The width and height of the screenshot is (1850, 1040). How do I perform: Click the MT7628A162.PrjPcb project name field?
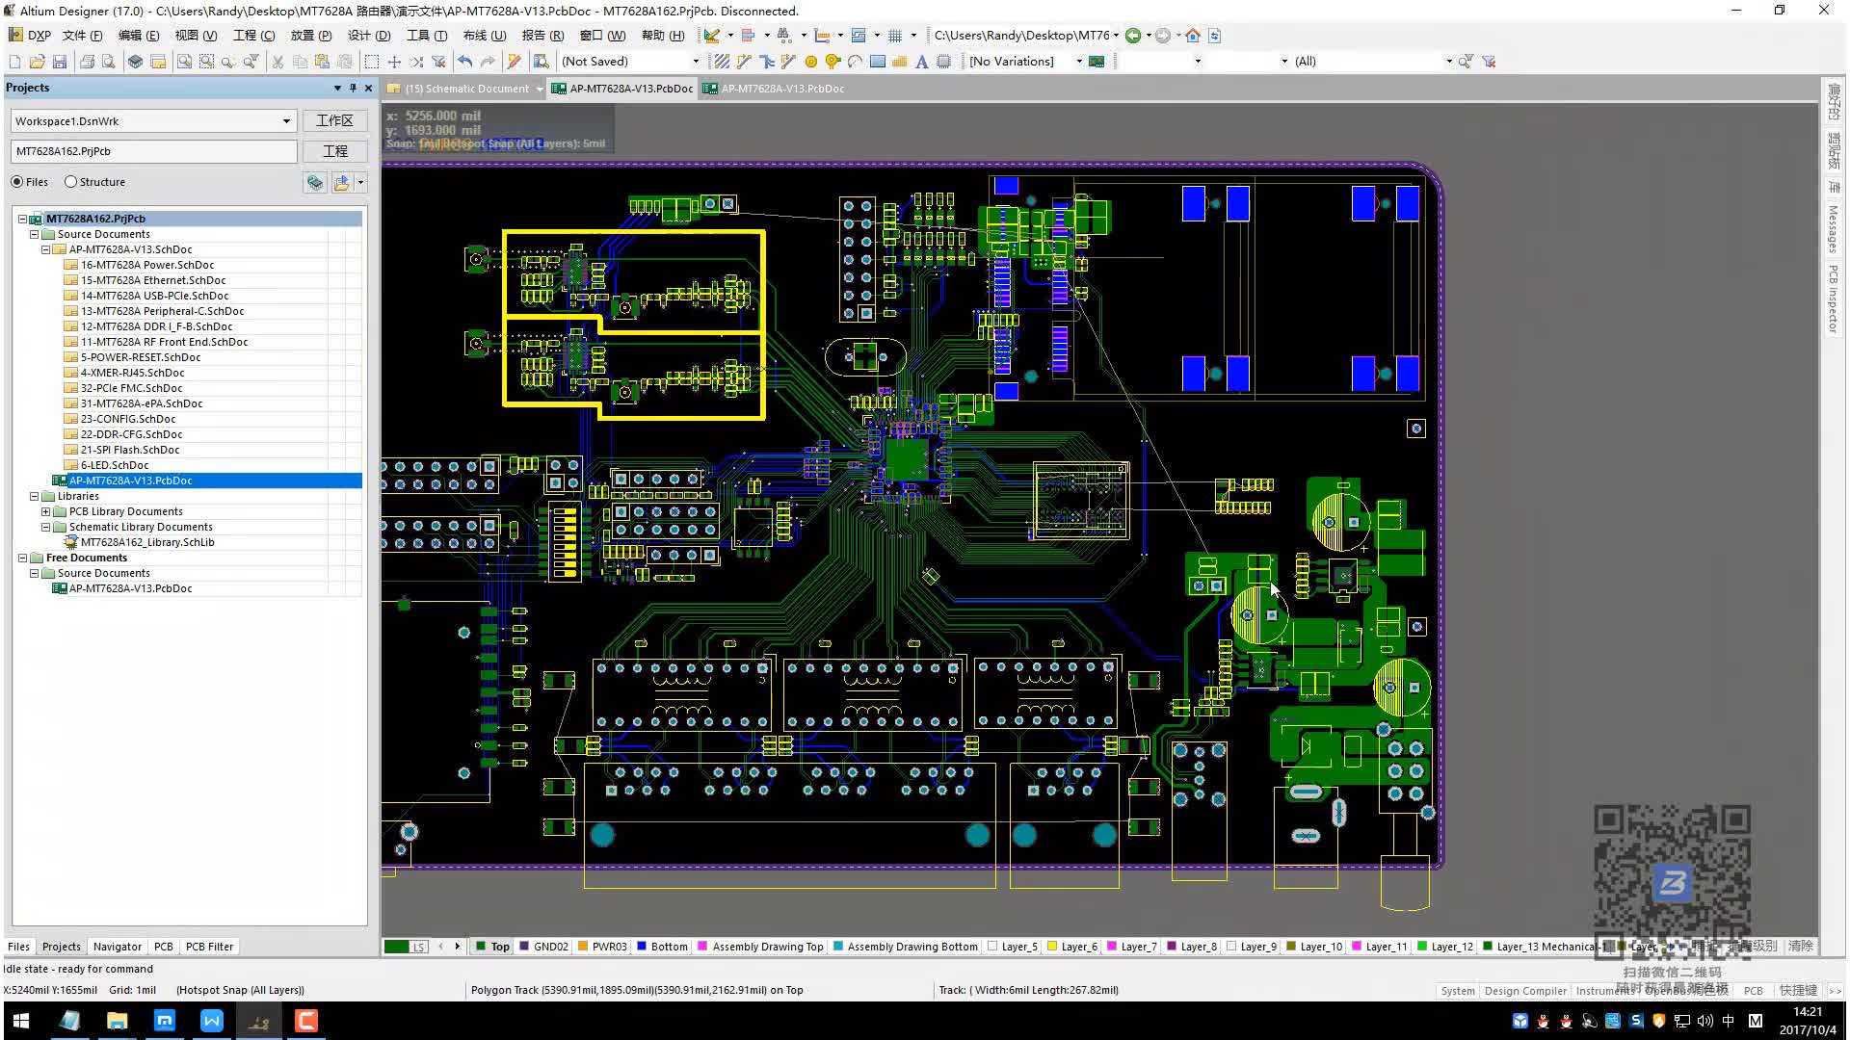(154, 151)
